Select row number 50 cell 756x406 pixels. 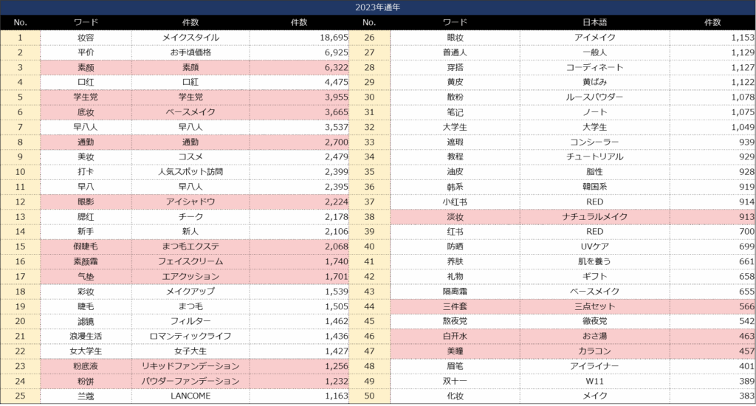click(x=368, y=396)
